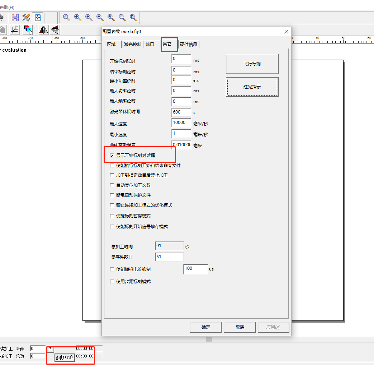Viewport: 374px width, 365px height.
Task: Click the put to origin icon
Action: pos(15,30)
